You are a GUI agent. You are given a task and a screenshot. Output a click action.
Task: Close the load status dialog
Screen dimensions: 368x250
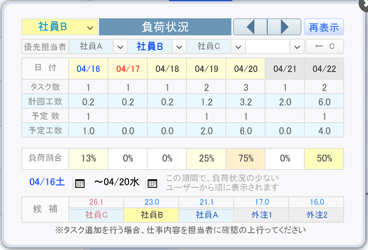[x=364, y=4]
